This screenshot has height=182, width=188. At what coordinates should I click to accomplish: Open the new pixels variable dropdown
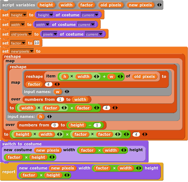[32, 51]
